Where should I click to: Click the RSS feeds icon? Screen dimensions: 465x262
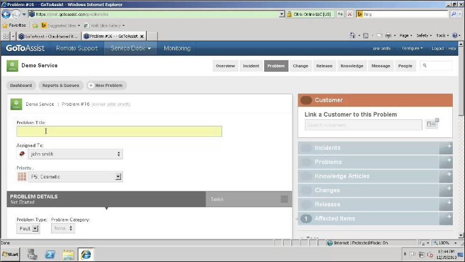coord(366,35)
